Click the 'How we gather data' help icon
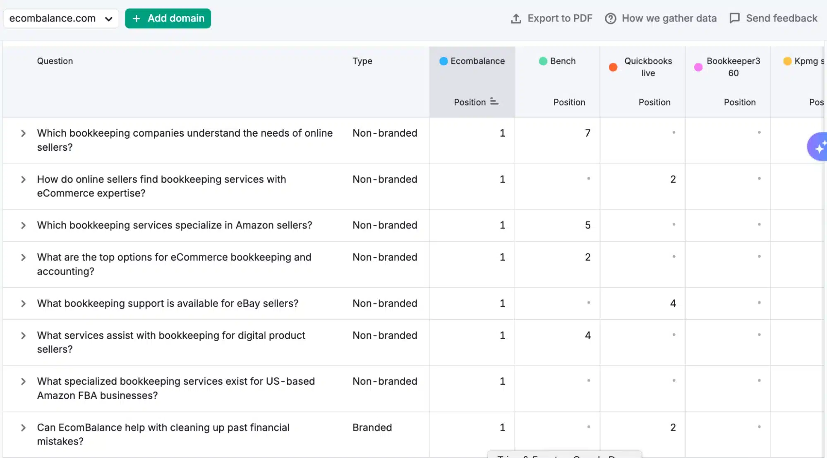The width and height of the screenshot is (827, 458). coord(610,18)
